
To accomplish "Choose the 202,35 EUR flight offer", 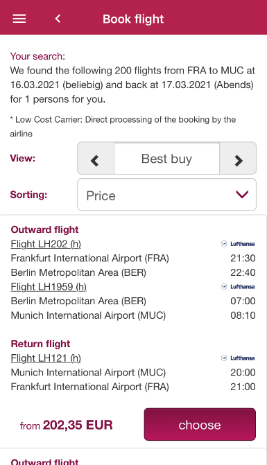I will [x=200, y=424].
